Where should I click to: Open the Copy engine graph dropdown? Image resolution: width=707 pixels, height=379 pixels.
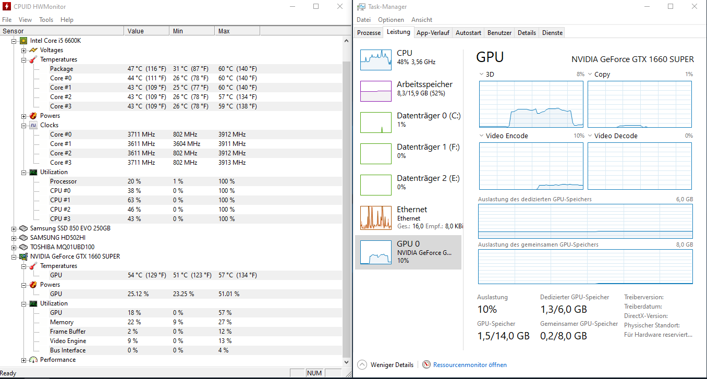(x=590, y=75)
